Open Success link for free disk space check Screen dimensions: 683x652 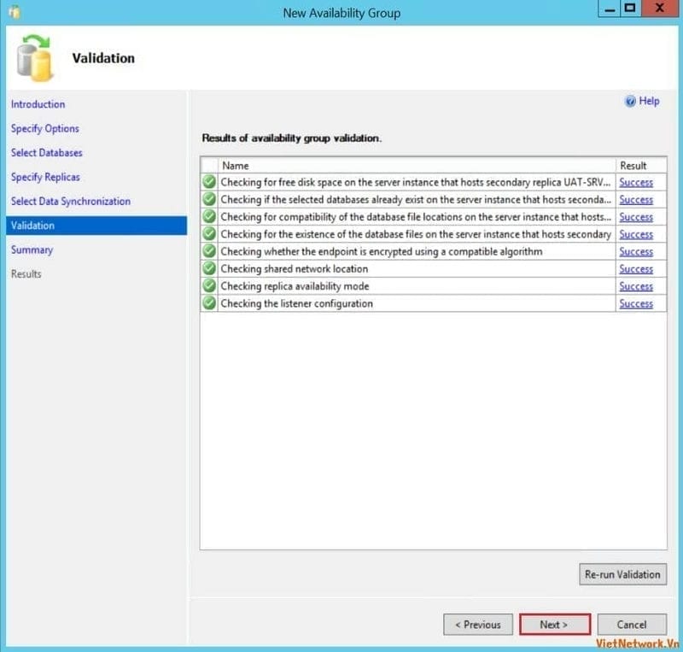tap(636, 182)
